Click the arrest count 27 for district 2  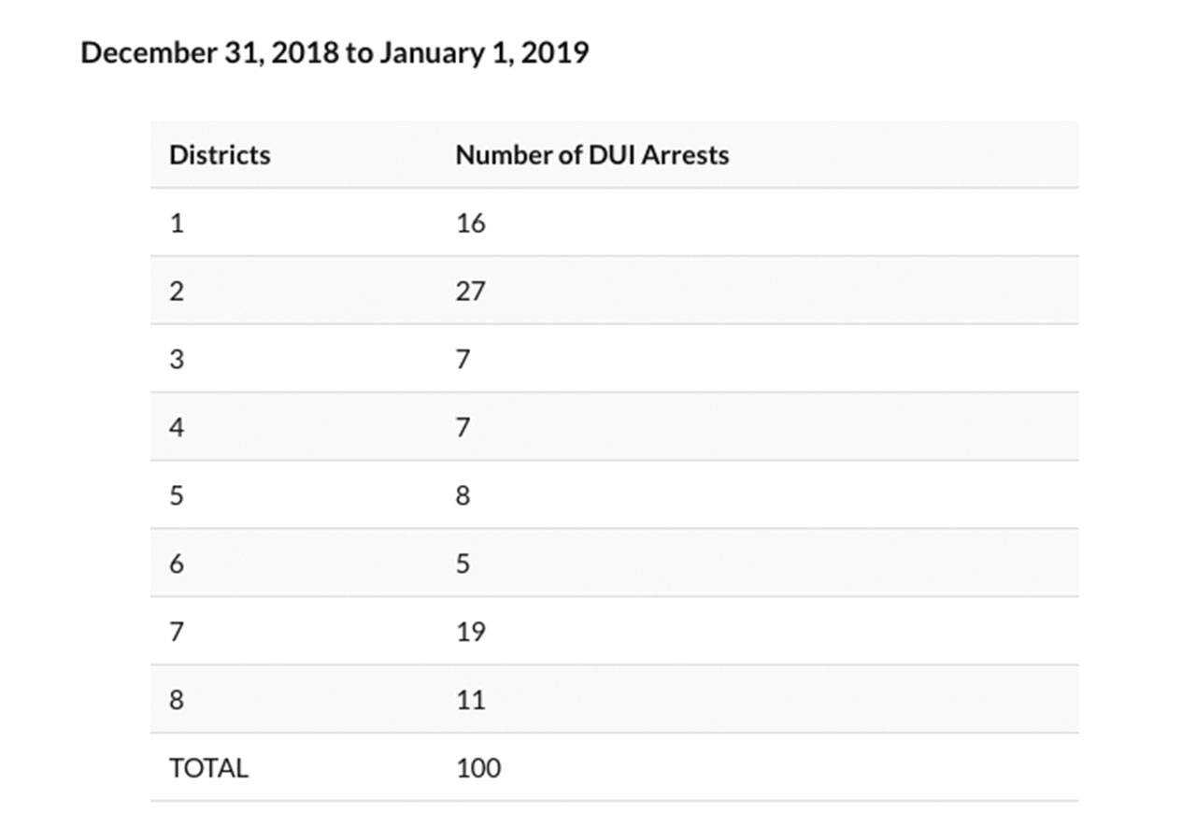tap(470, 291)
